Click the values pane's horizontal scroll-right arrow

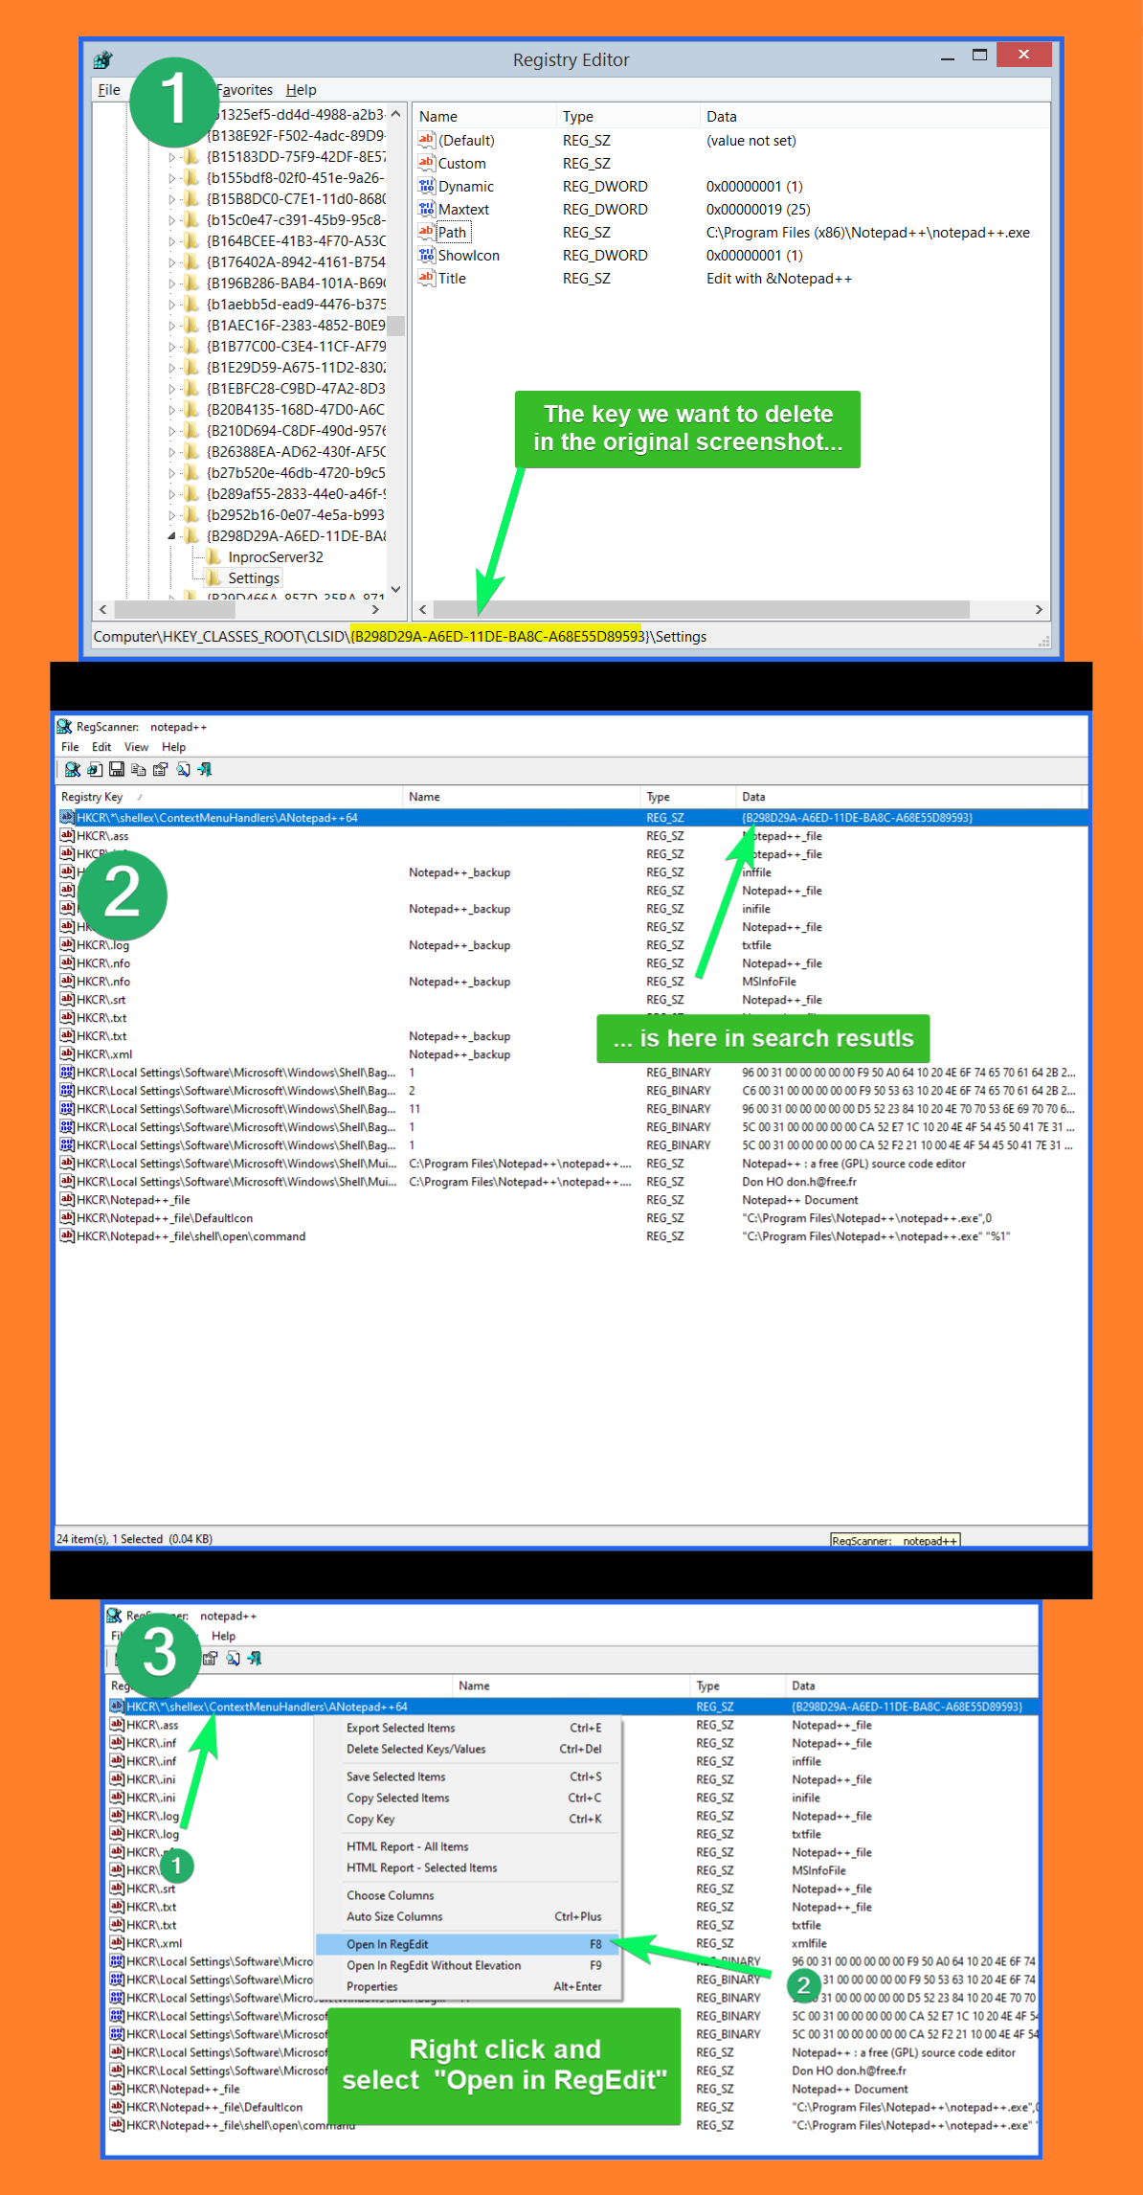(1039, 610)
